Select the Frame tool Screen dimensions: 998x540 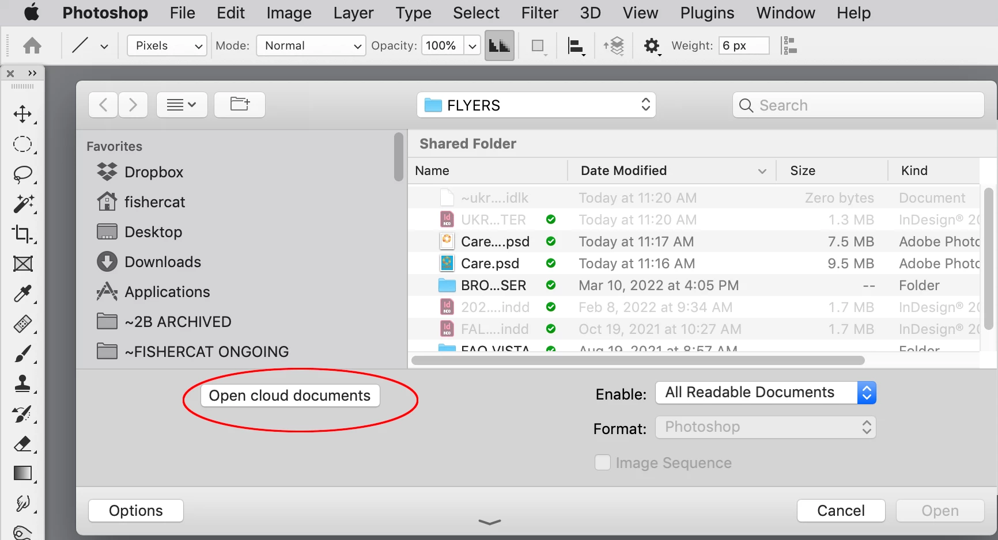coord(23,264)
